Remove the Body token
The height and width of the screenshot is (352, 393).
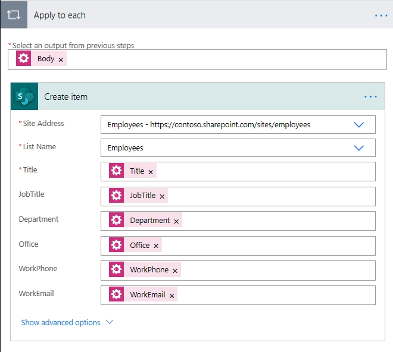pos(61,59)
